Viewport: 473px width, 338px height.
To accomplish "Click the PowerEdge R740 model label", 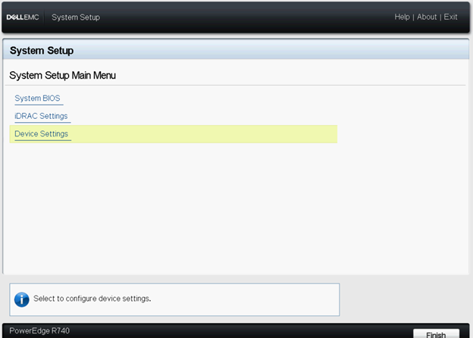I will point(40,331).
